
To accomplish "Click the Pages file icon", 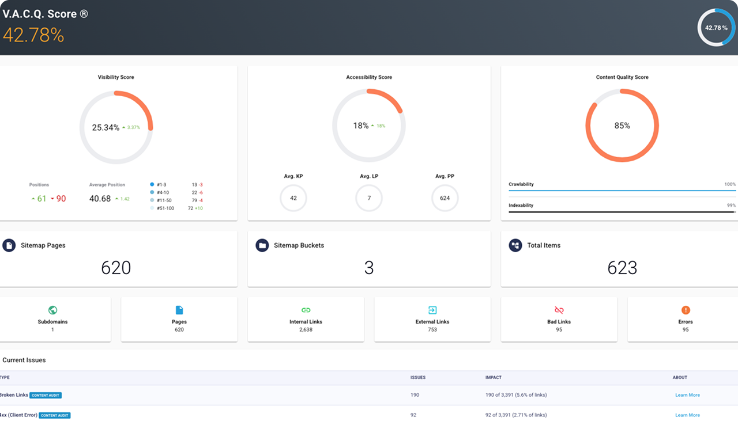I will click(179, 310).
